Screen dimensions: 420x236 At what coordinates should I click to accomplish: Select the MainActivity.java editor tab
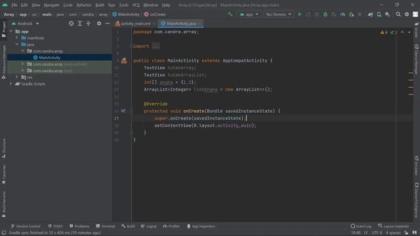point(181,24)
